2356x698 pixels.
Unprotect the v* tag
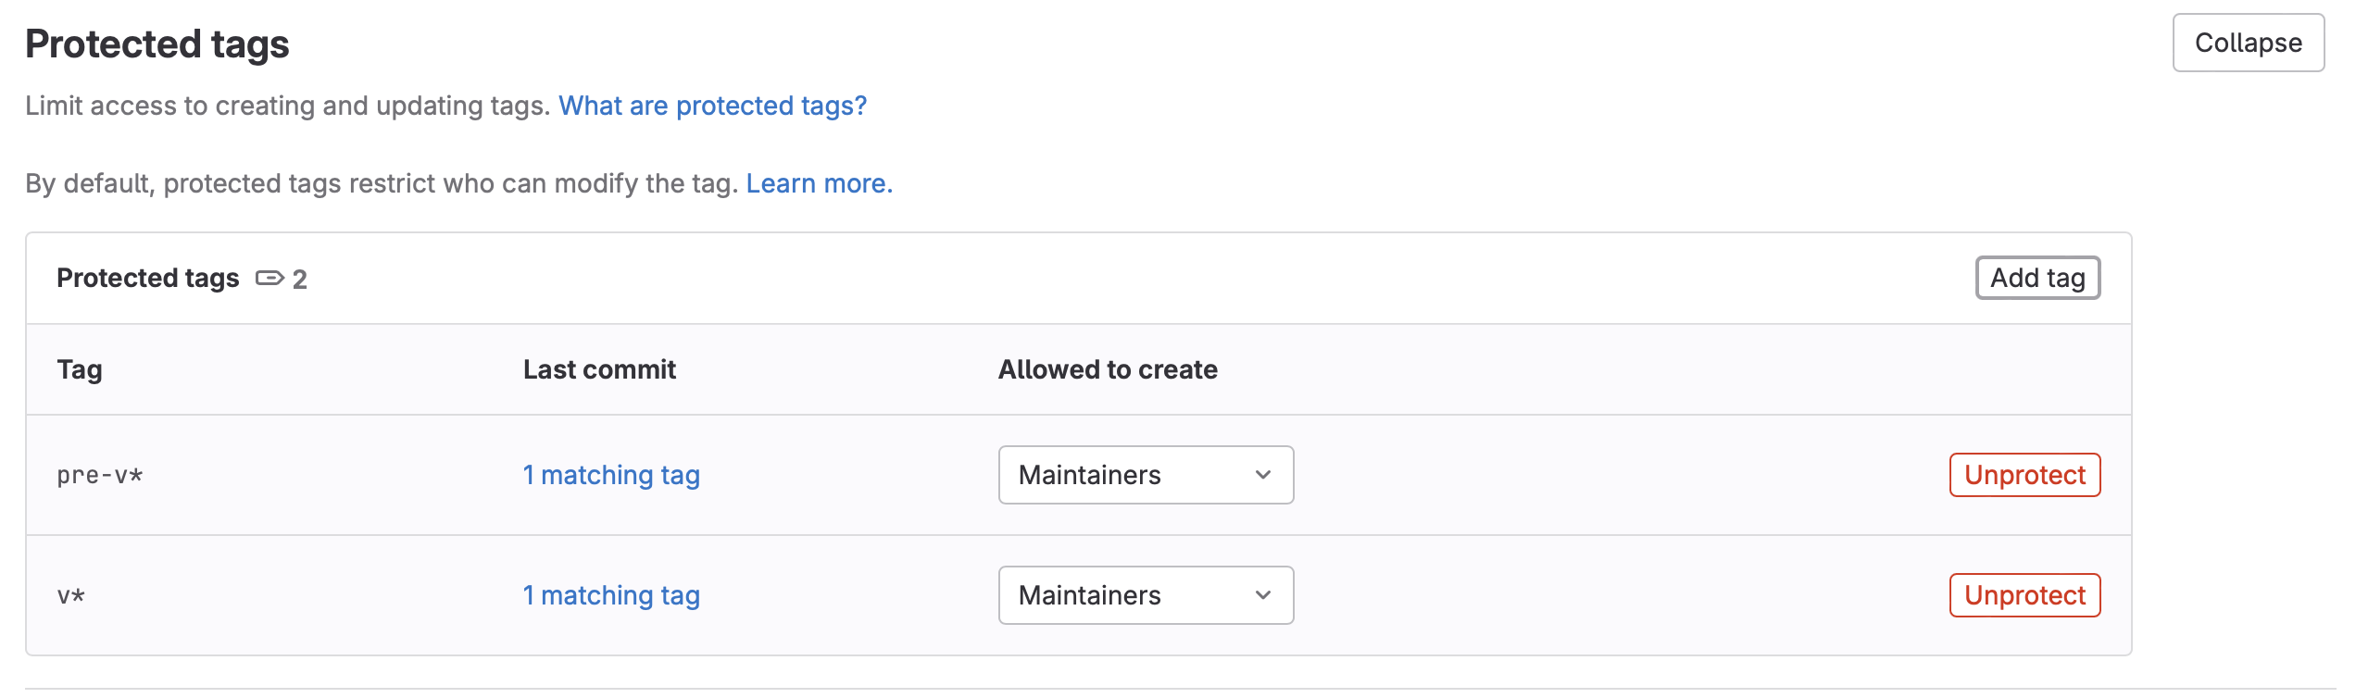click(2024, 595)
